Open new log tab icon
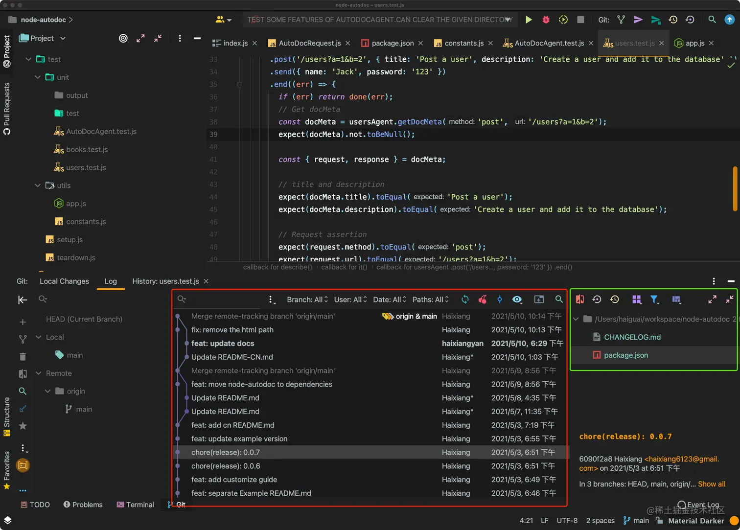The width and height of the screenshot is (740, 530). click(539, 300)
